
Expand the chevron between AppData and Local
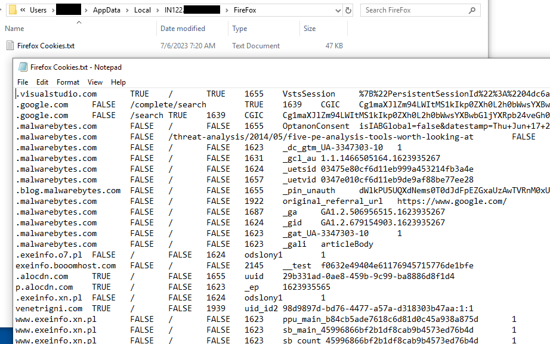(127, 10)
